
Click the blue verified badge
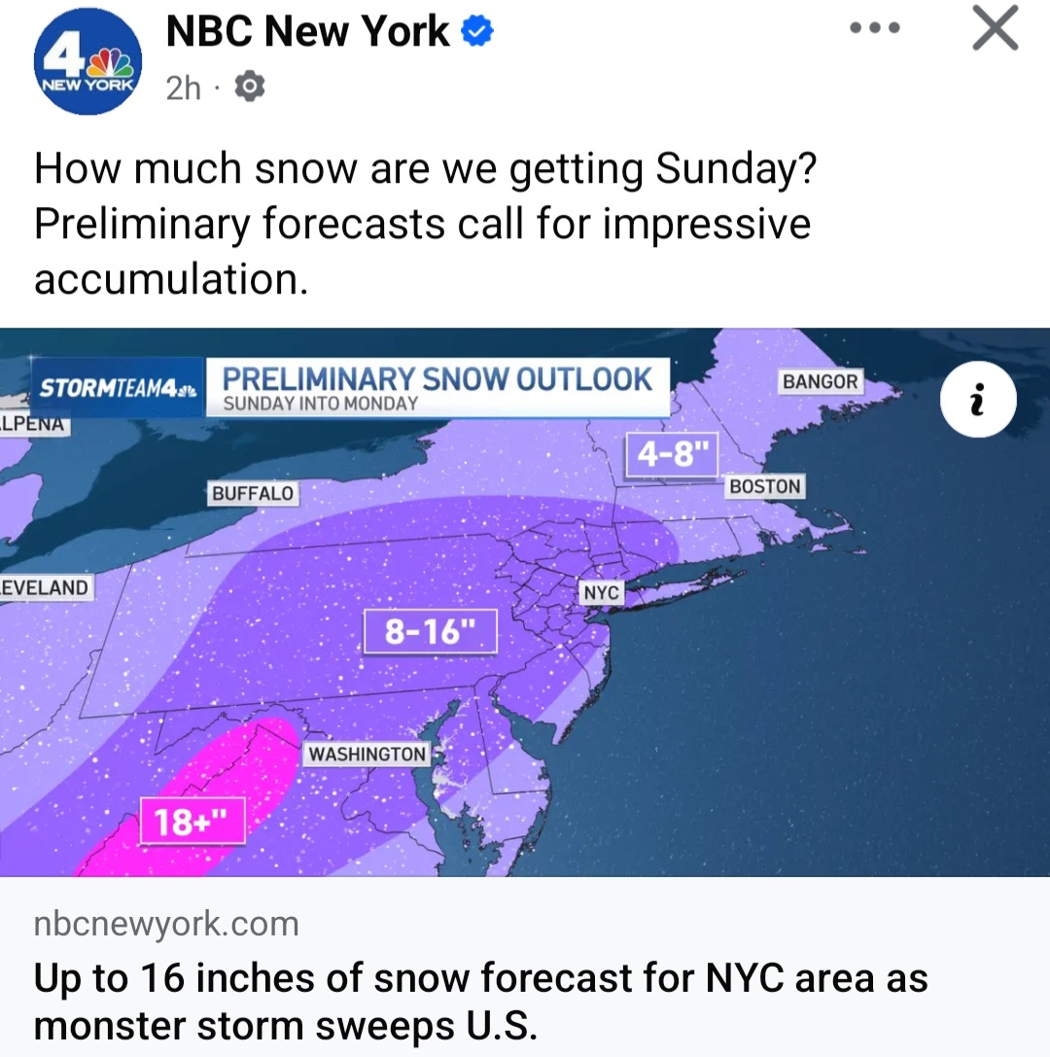click(476, 32)
